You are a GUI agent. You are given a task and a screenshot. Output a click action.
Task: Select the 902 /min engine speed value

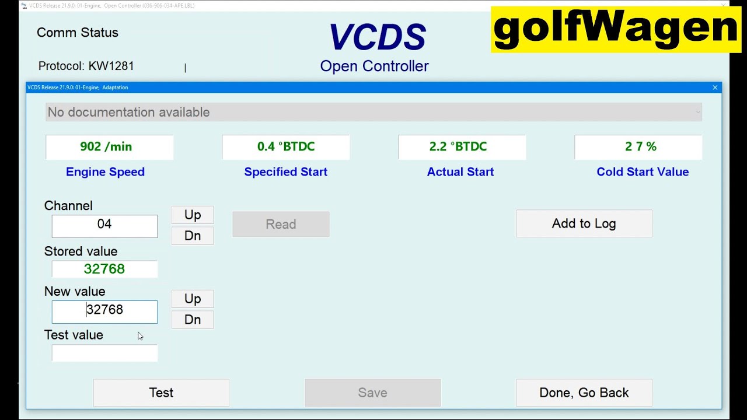point(109,147)
